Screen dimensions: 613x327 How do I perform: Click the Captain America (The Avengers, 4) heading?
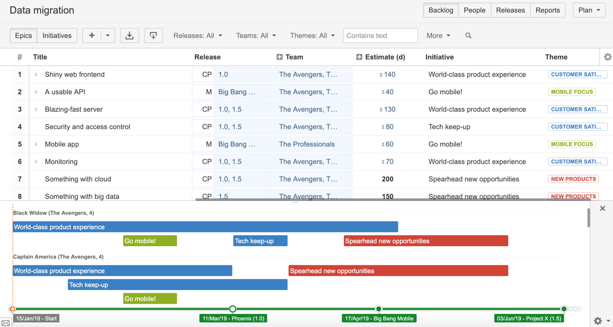click(x=58, y=257)
